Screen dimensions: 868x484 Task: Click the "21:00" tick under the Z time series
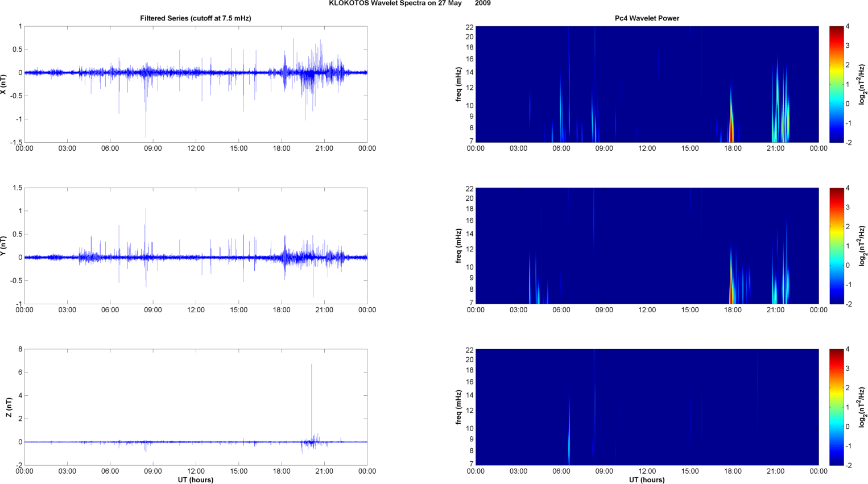pyautogui.click(x=324, y=471)
